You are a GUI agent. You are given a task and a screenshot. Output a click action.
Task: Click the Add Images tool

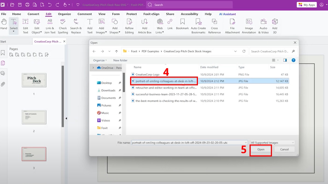click(x=101, y=26)
